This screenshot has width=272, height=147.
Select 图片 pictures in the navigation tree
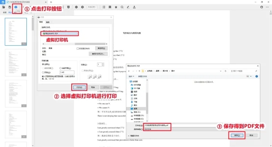[x=134, y=95]
